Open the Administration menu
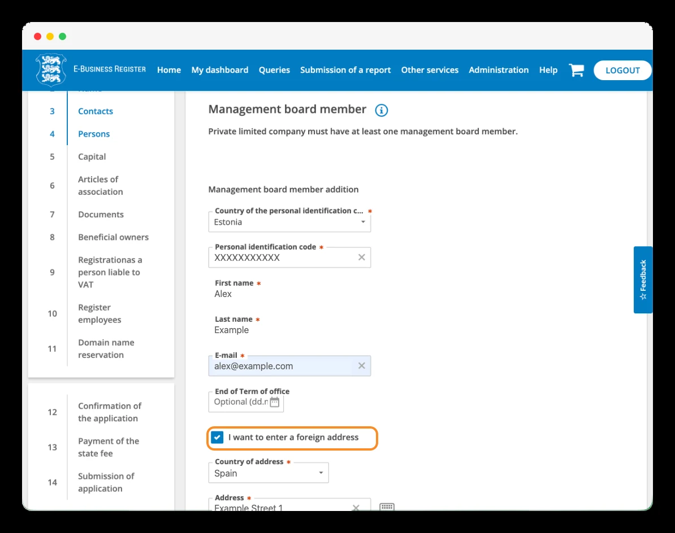Image resolution: width=675 pixels, height=533 pixels. [x=499, y=70]
